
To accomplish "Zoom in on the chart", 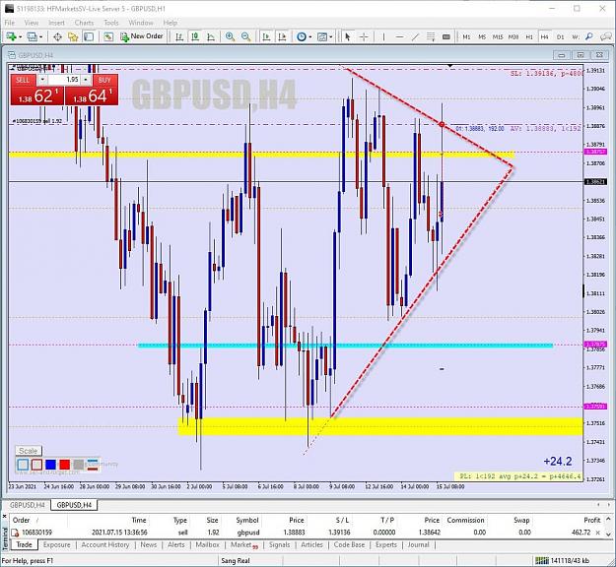I will (x=230, y=36).
